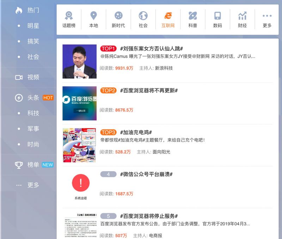Image resolution: width=282 pixels, height=239 pixels.
Task: Click the flame icon beside 热门
Action: (x=19, y=10)
